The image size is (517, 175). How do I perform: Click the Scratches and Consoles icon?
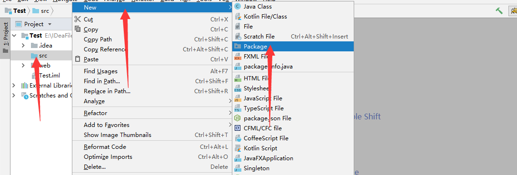coord(24,96)
